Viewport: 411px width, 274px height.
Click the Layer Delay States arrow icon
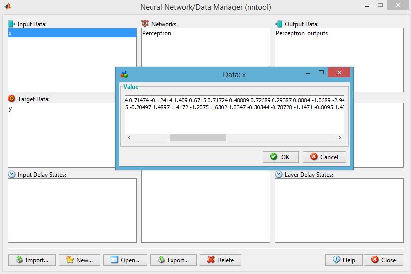click(279, 174)
